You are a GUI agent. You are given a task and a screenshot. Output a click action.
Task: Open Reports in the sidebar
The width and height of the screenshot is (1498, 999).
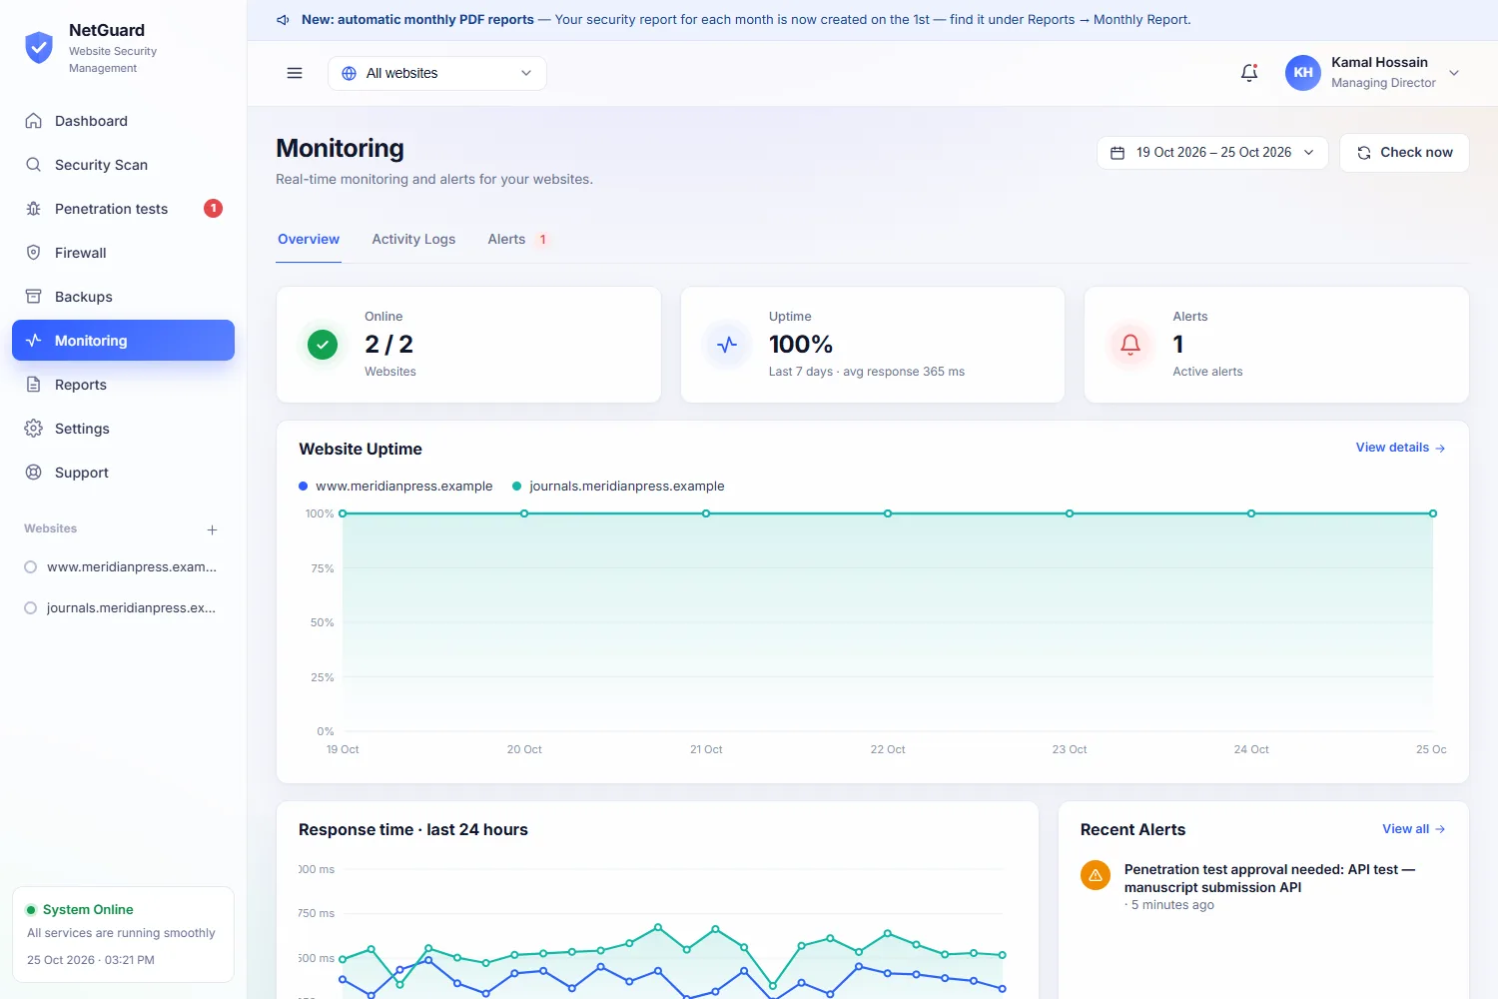(123, 385)
